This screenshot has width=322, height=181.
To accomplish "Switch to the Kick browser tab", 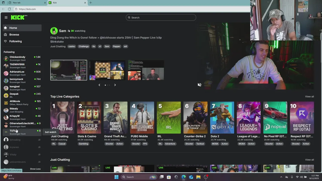I will point(67,3).
